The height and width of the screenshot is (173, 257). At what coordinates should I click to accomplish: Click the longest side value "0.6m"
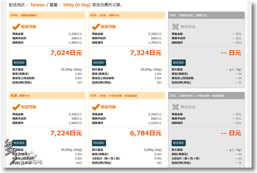[158, 154]
